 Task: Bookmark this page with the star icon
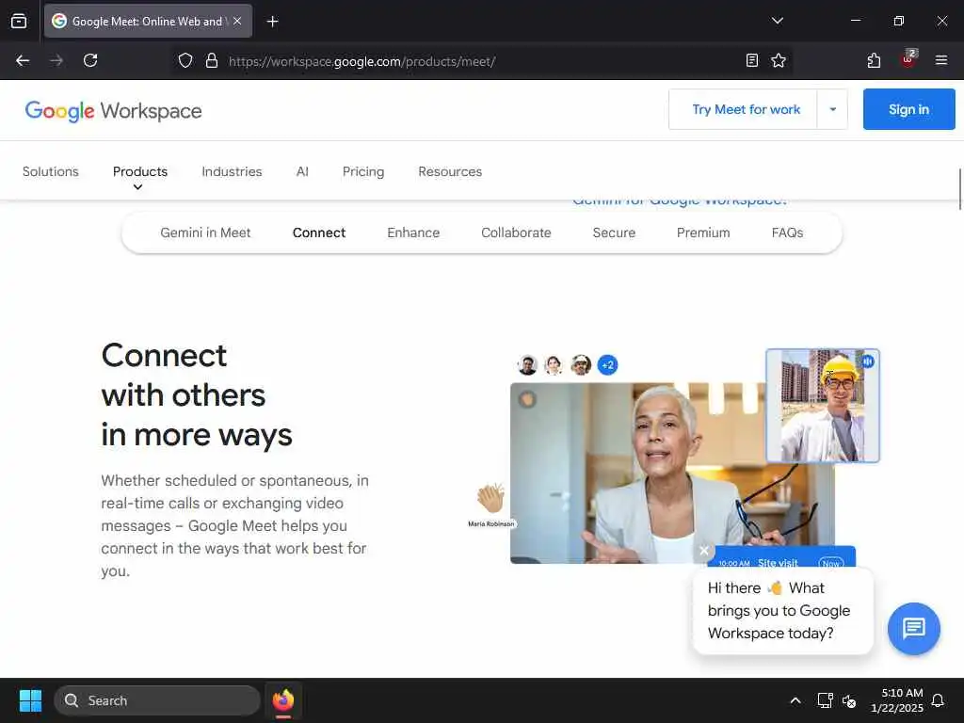(779, 60)
